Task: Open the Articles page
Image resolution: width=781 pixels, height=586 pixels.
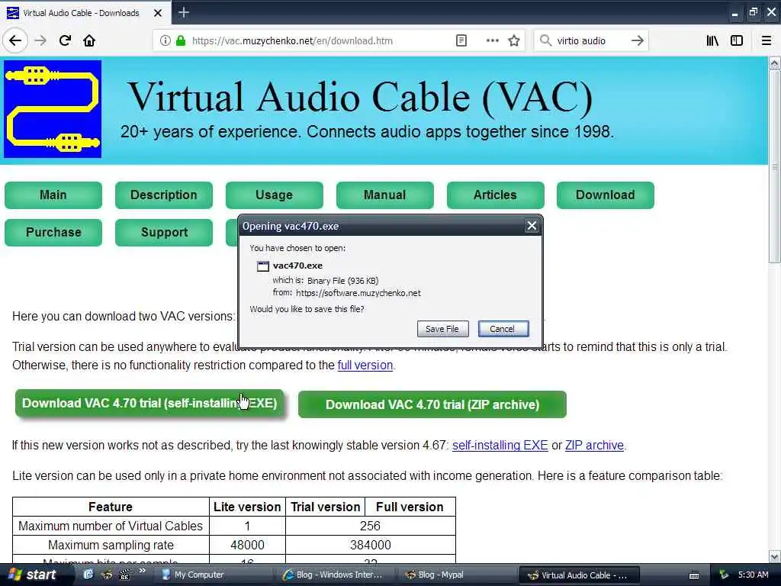Action: (496, 195)
